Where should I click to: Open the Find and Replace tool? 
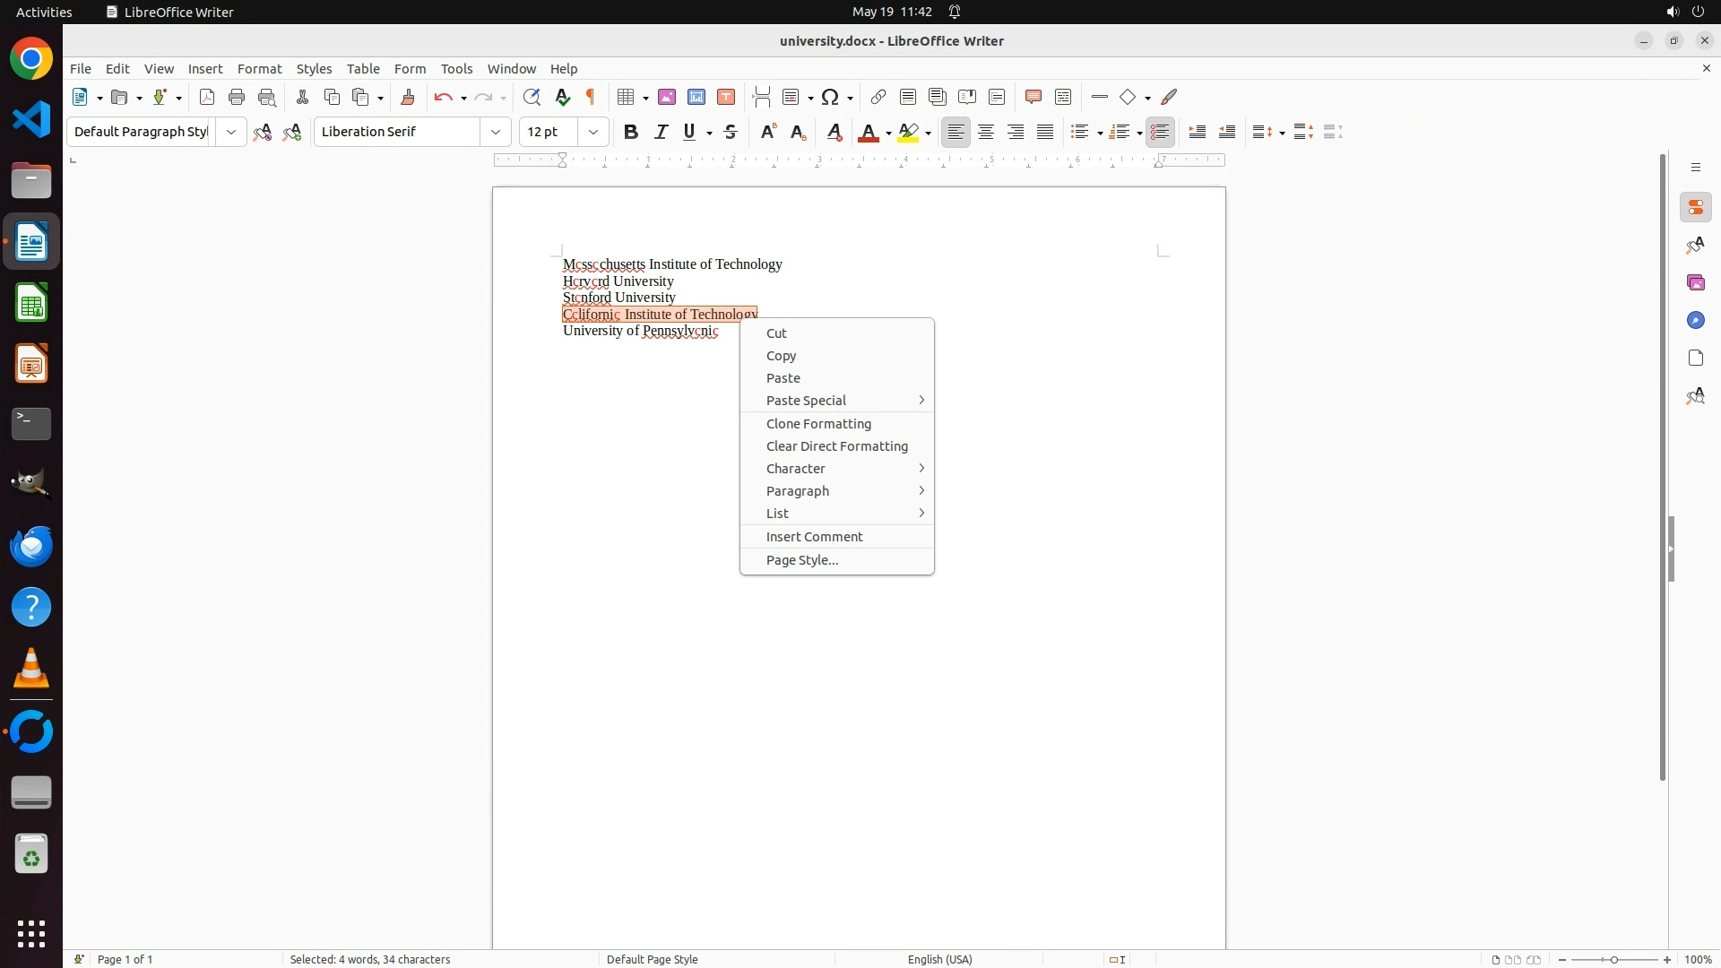(x=532, y=97)
